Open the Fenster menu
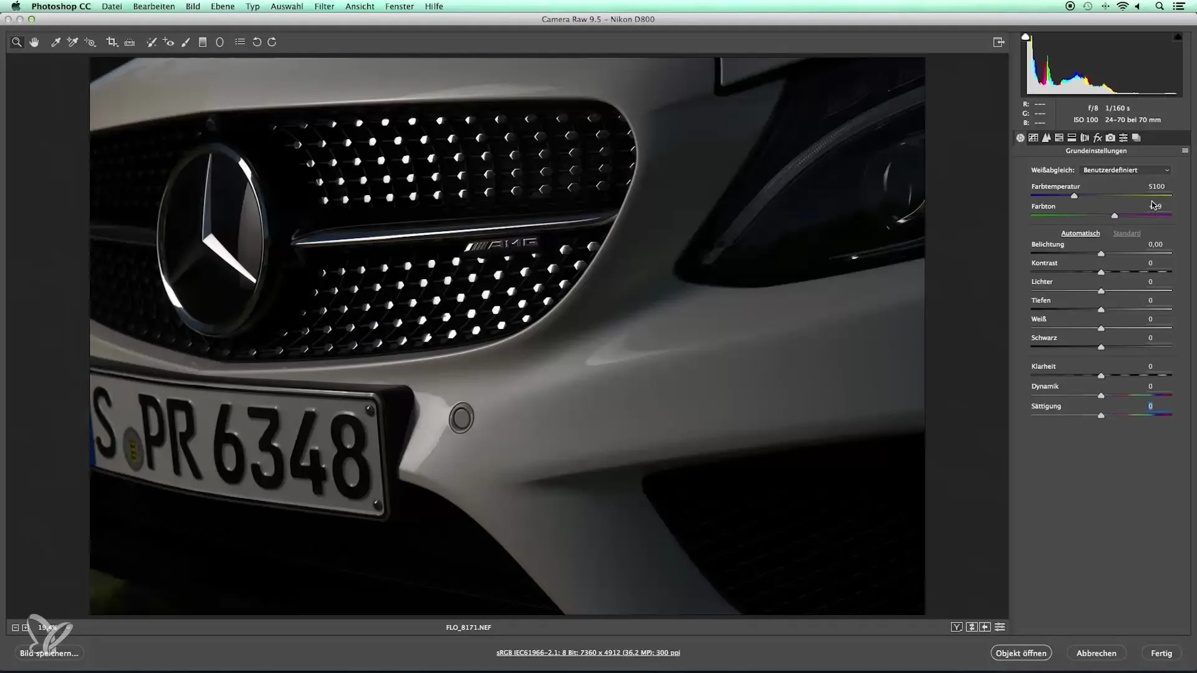The height and width of the screenshot is (673, 1197). tap(400, 6)
